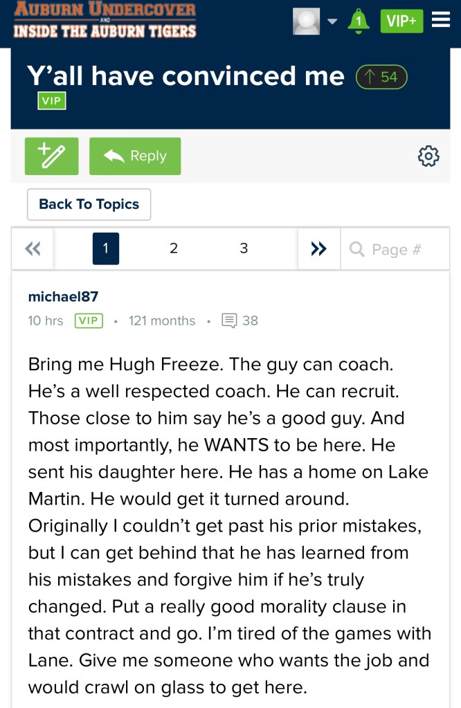
Task: Select page 1 tab
Action: (x=105, y=248)
